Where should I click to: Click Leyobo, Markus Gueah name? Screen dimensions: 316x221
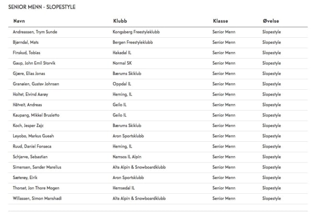33,136
